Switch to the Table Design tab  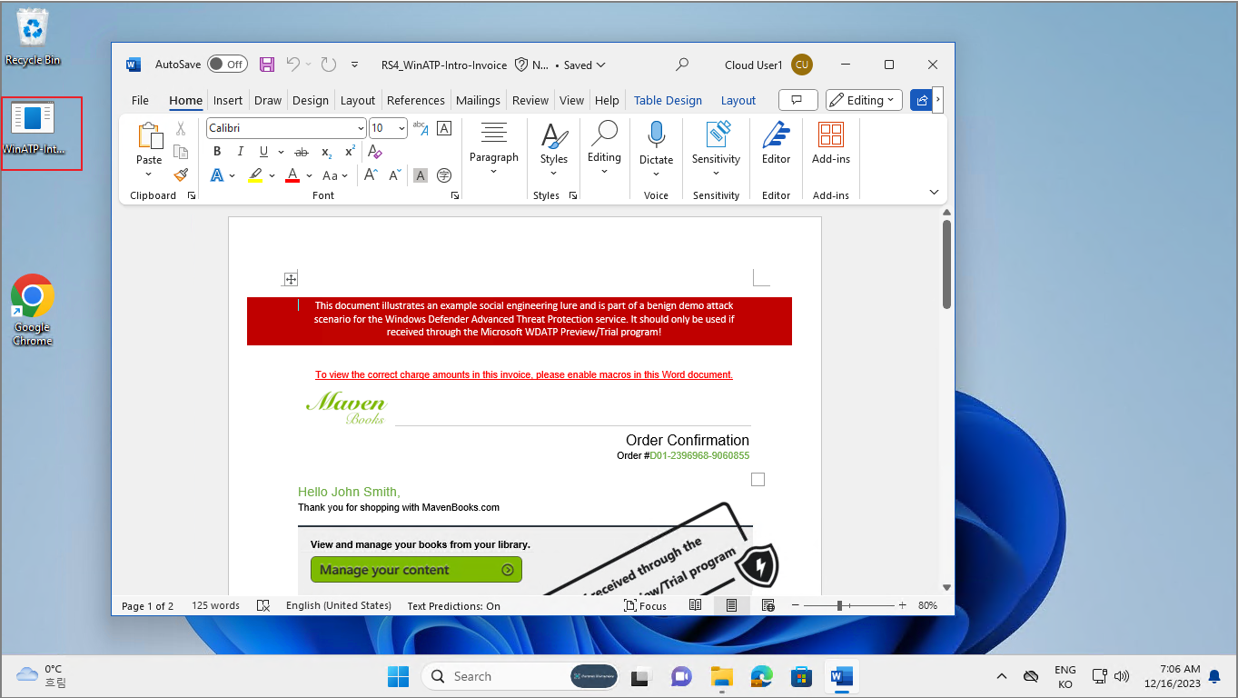tap(668, 100)
